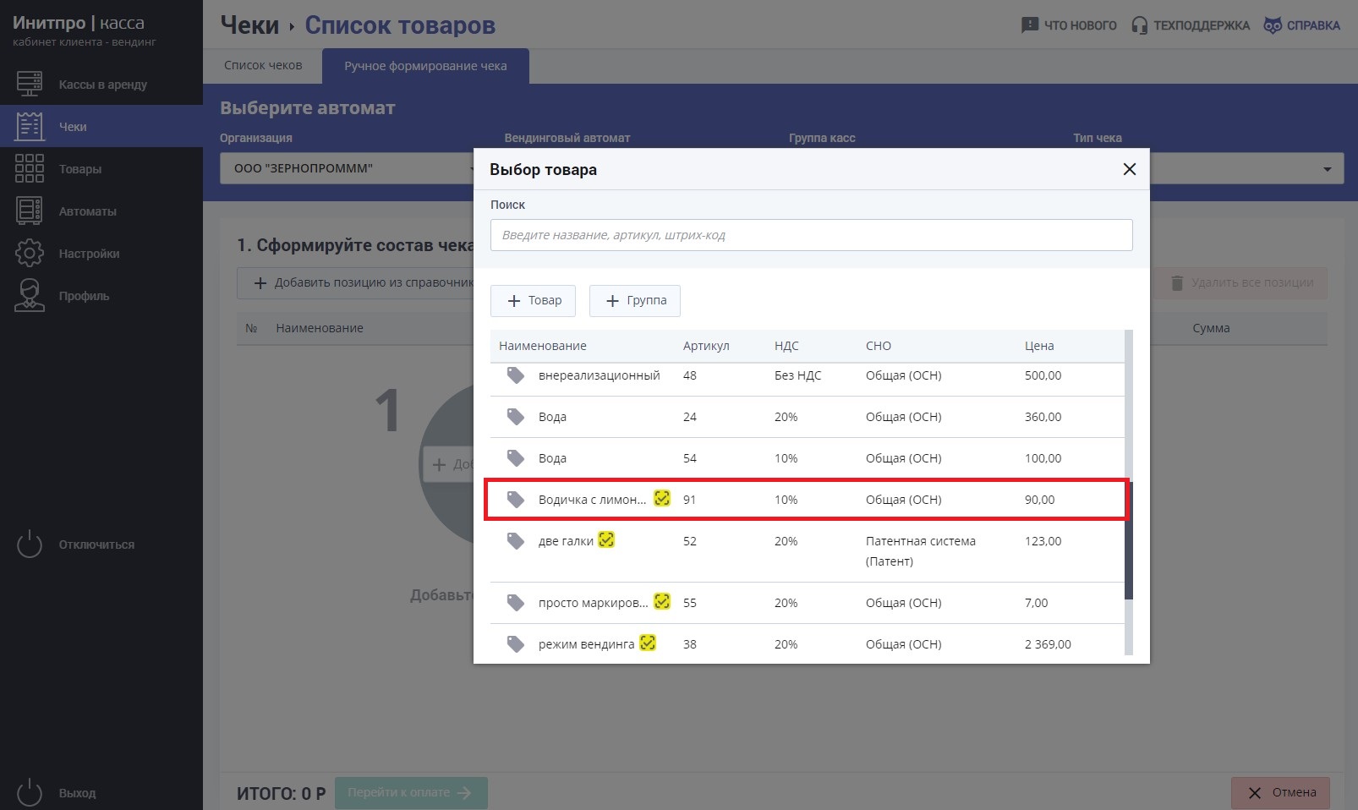Click the НДС column header

click(x=786, y=346)
